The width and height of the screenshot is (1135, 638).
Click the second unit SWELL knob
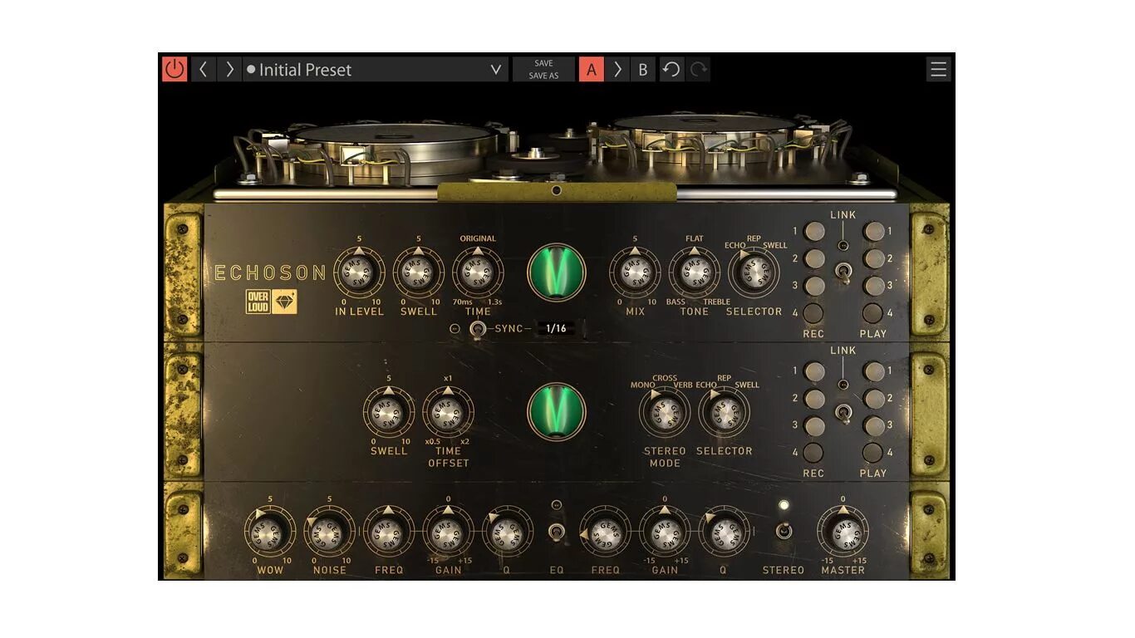tap(389, 412)
